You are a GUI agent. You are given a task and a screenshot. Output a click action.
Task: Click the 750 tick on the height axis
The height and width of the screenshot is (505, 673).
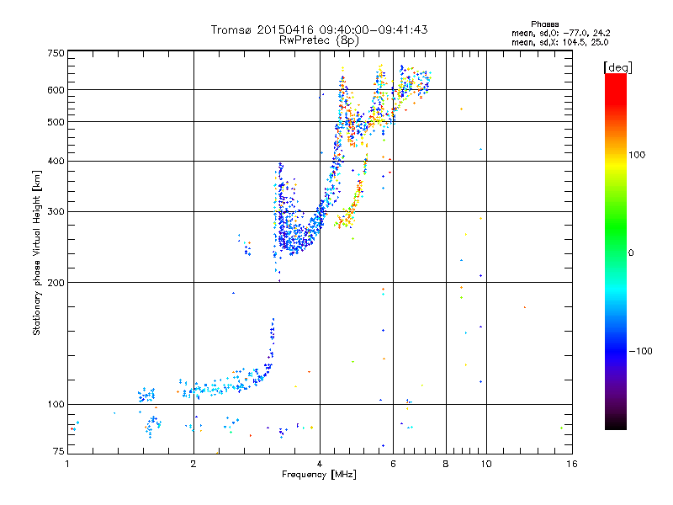pos(56,53)
